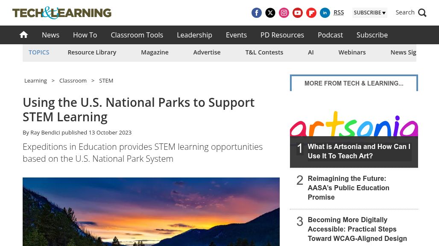Click the home icon in navigation bar
The width and height of the screenshot is (439, 246).
click(24, 35)
